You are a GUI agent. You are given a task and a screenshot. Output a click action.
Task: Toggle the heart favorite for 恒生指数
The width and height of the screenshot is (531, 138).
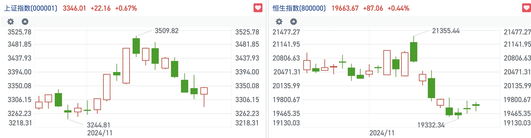(526, 8)
